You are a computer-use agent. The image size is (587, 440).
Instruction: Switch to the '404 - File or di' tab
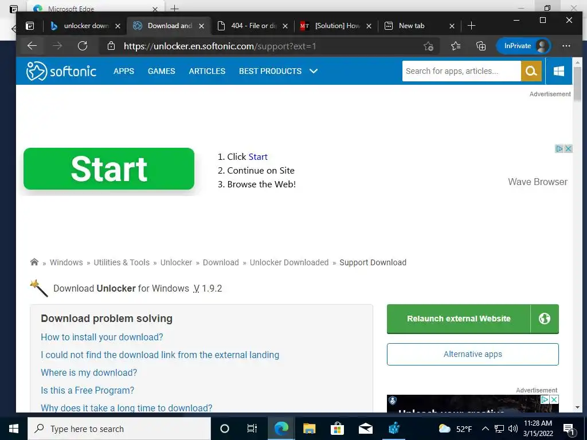pyautogui.click(x=253, y=26)
